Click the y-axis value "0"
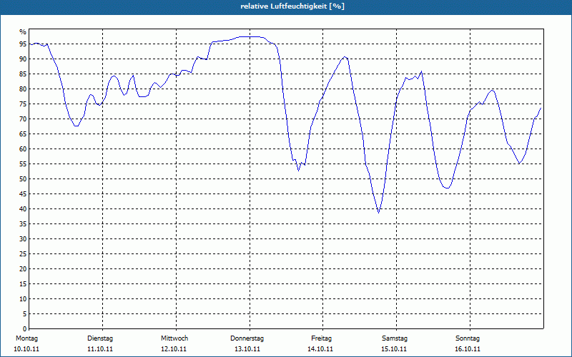This screenshot has height=357, width=572. tap(25, 329)
